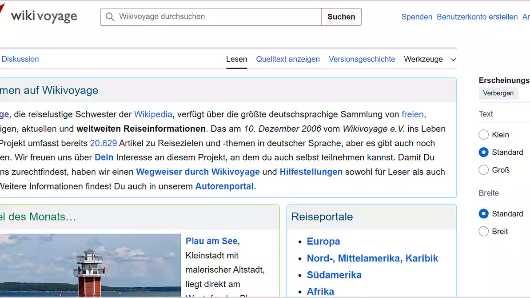Open the Südamerika portal link
The width and height of the screenshot is (530, 298).
coord(334,275)
